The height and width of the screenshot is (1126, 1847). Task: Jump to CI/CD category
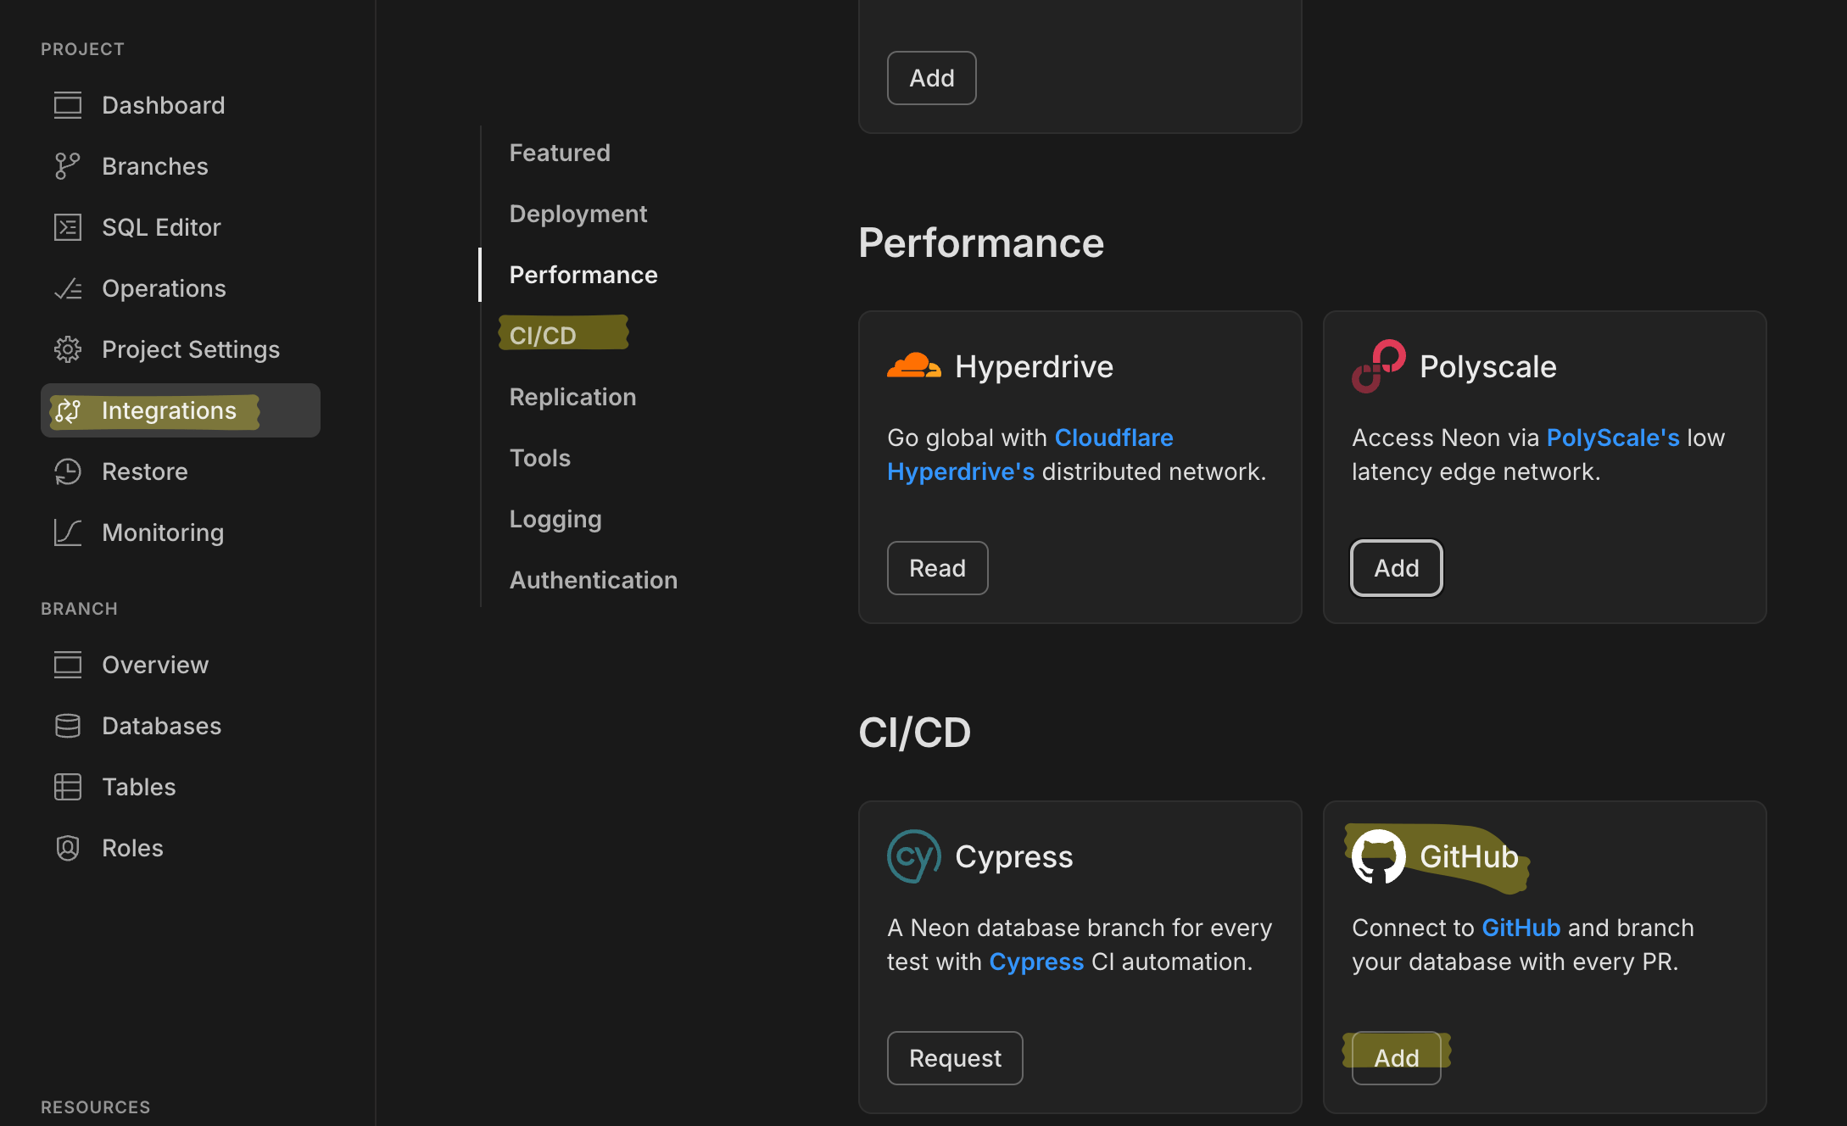point(543,336)
